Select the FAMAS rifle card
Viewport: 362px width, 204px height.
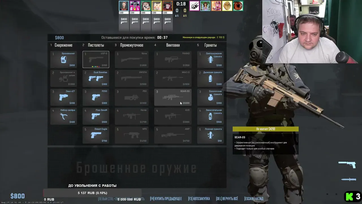[173, 59]
